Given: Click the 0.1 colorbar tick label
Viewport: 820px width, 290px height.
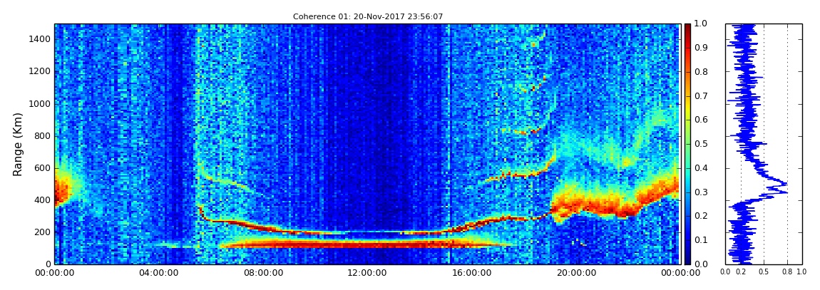Looking at the screenshot, I should click(699, 240).
